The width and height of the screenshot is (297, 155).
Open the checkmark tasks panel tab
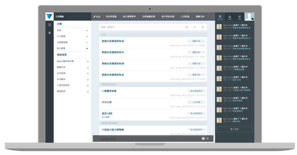[x=239, y=17]
